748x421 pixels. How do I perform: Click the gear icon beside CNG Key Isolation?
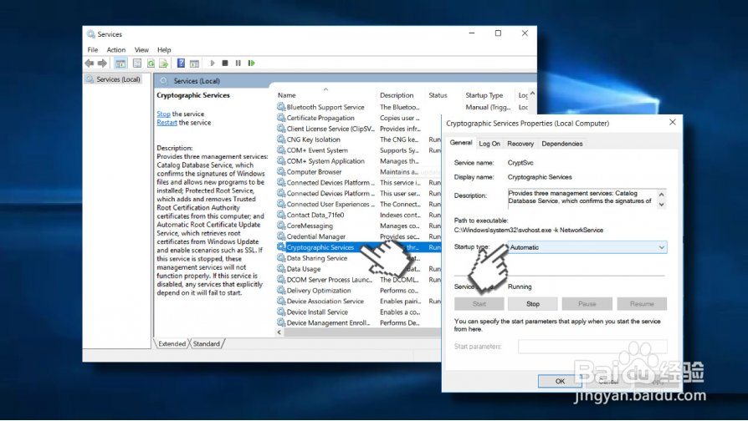281,139
